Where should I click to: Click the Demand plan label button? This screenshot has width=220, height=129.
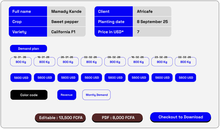click(x=29, y=49)
